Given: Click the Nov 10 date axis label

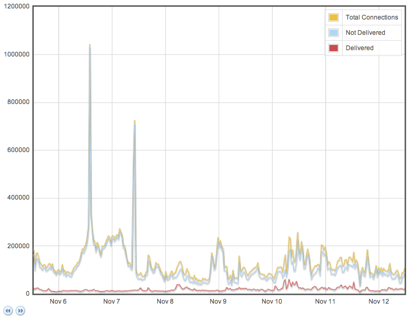Looking at the screenshot, I should pyautogui.click(x=272, y=302).
